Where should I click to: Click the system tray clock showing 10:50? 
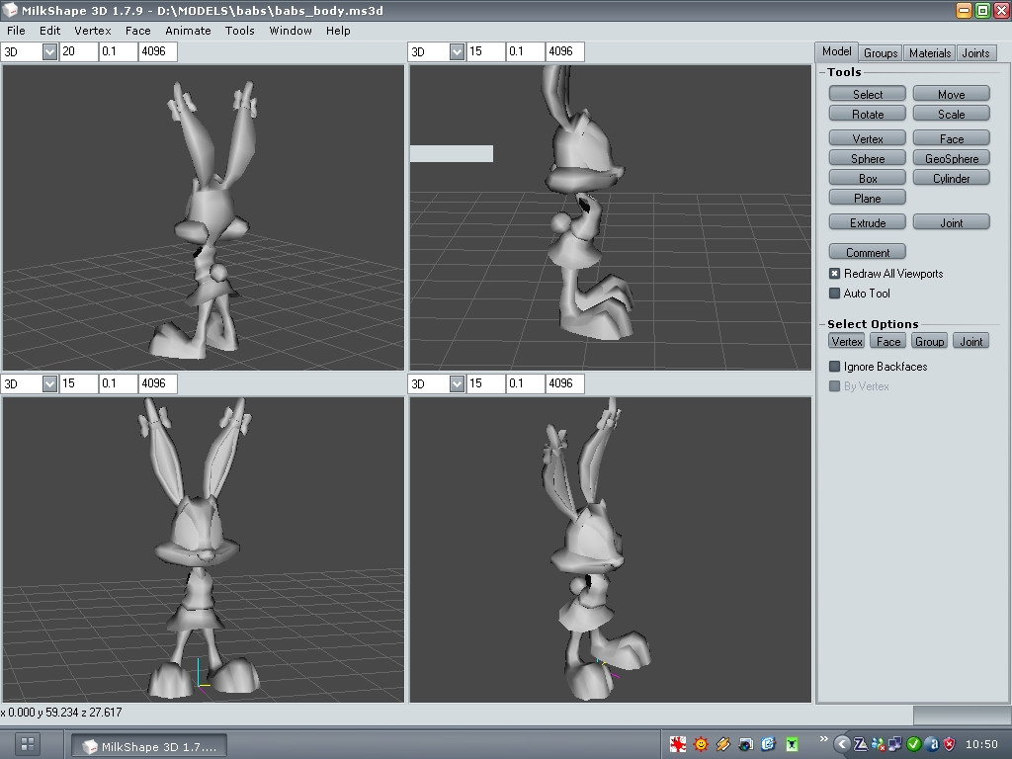(981, 745)
